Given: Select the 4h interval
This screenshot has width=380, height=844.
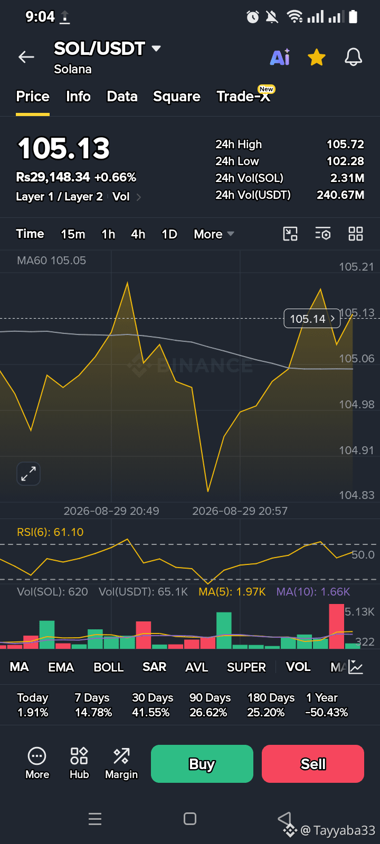Looking at the screenshot, I should tap(138, 234).
